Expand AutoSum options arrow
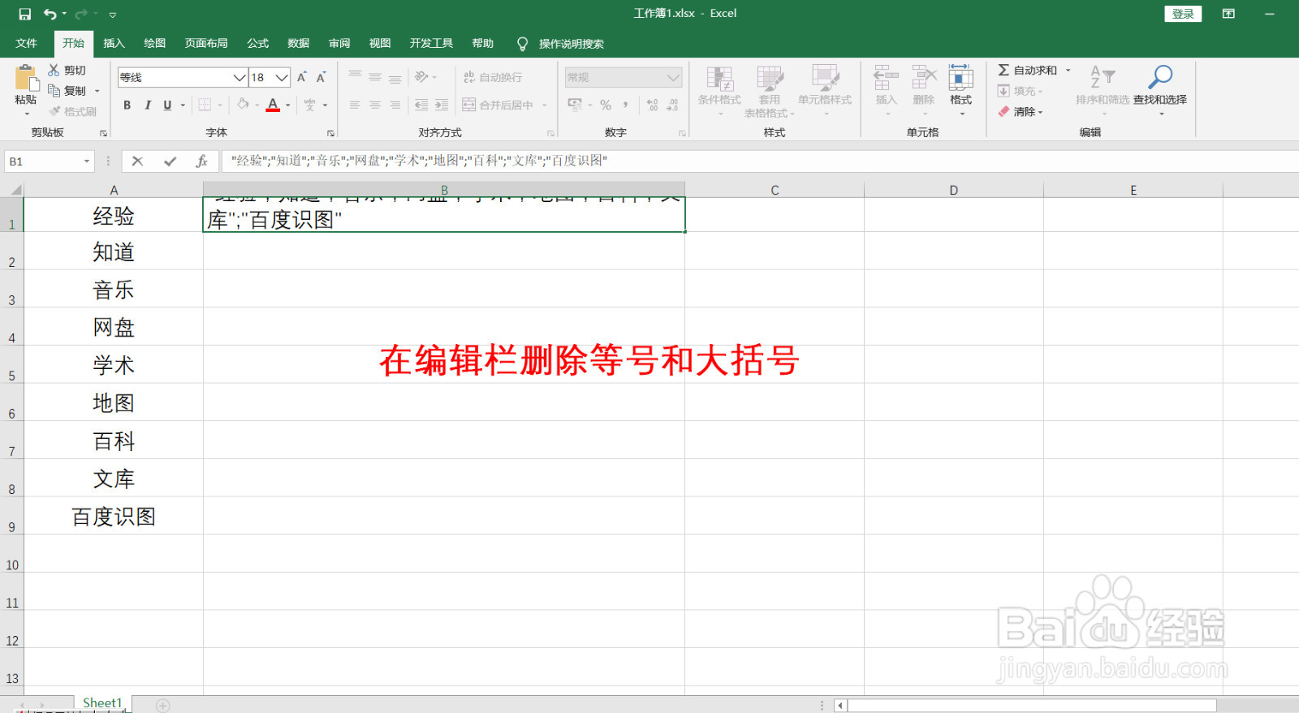This screenshot has width=1299, height=713. tap(1068, 71)
